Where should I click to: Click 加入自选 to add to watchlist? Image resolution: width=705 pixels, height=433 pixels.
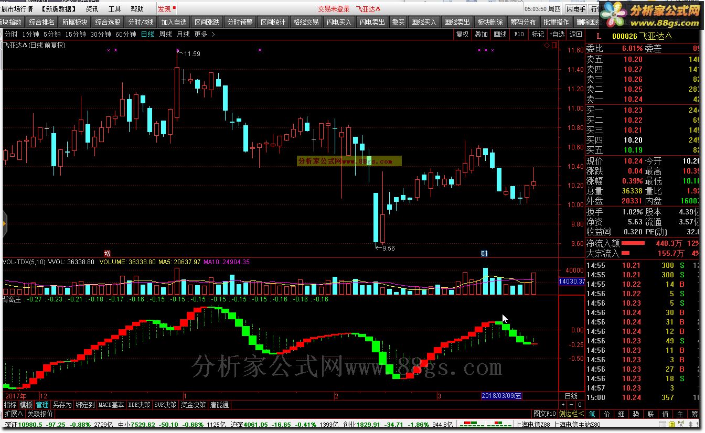click(174, 22)
